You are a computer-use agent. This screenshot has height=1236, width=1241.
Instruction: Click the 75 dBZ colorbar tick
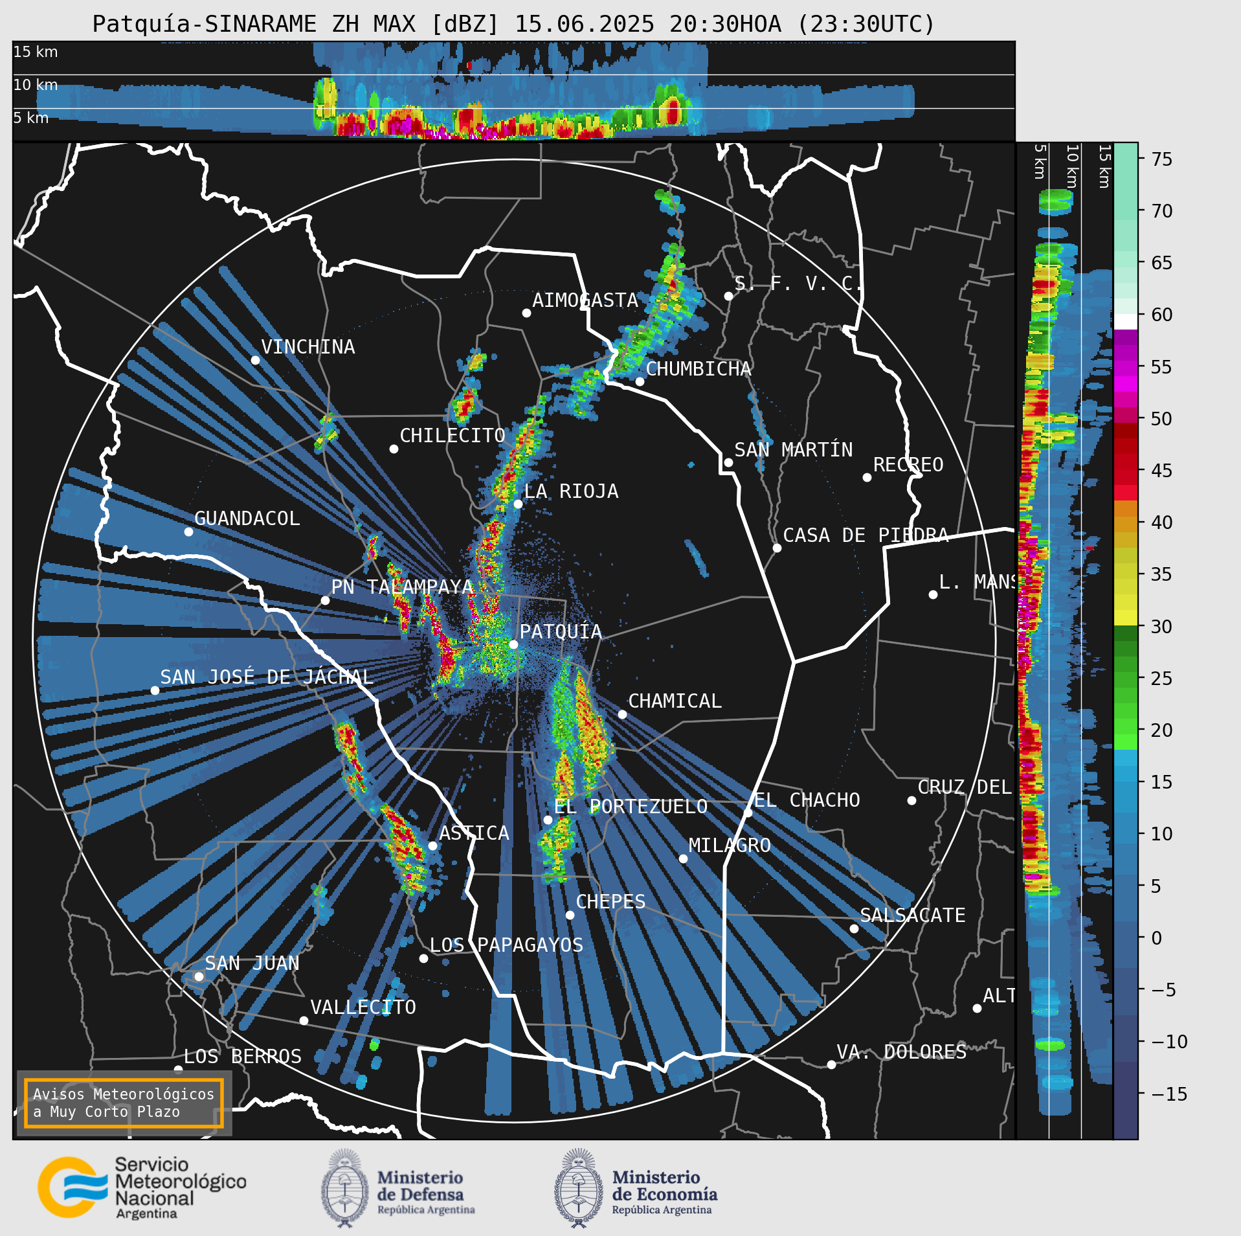point(1162,159)
